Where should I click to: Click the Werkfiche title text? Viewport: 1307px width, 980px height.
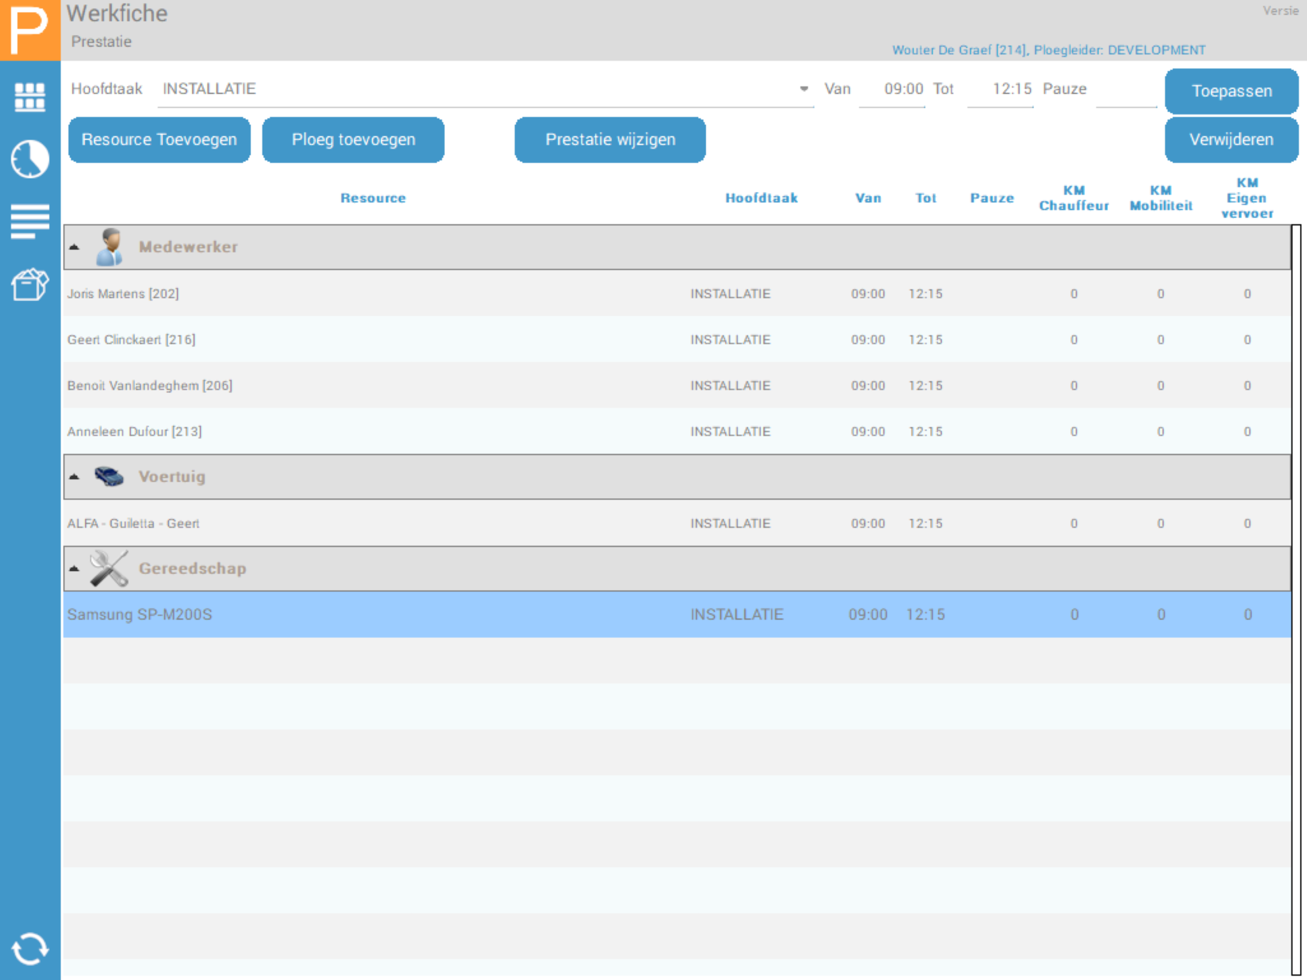coord(117,13)
